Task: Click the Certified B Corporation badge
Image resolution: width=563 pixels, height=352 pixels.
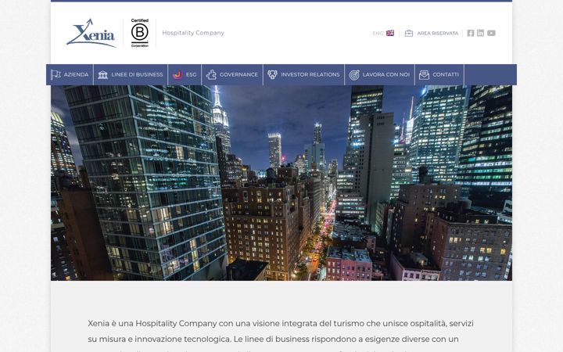Action: (x=140, y=33)
